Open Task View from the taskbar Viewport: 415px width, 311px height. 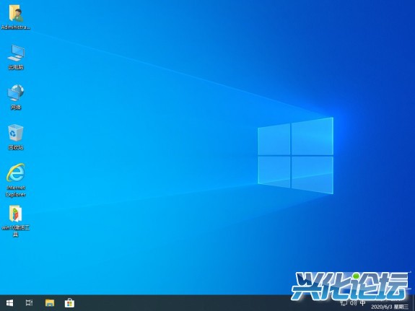[x=29, y=302]
